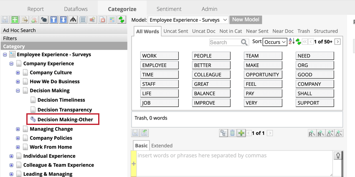This screenshot has height=177, width=355.
Task: Expand the How We Do Business node
Action: (x=18, y=82)
